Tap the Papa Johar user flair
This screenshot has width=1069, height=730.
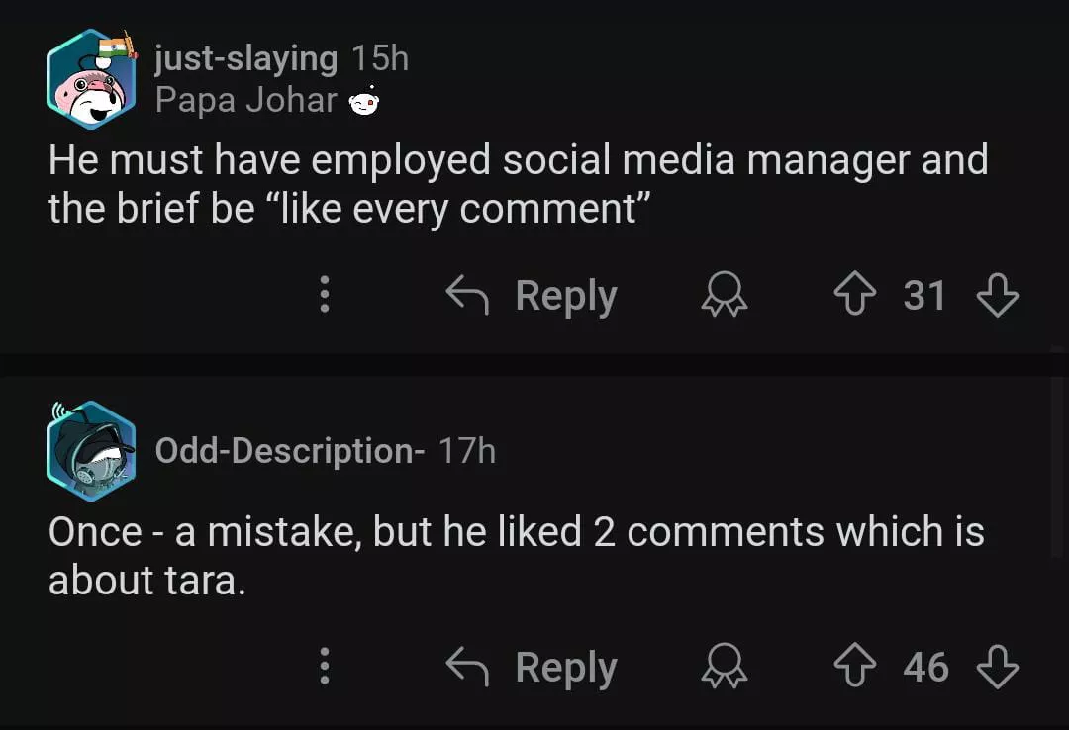245,101
